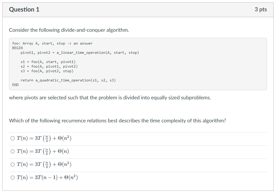This screenshot has height=192, width=277.
Task: Click the Question 1 header title
Action: point(24,9)
